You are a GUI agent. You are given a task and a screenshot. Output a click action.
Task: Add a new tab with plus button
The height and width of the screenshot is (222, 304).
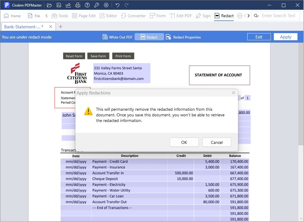[61, 27]
